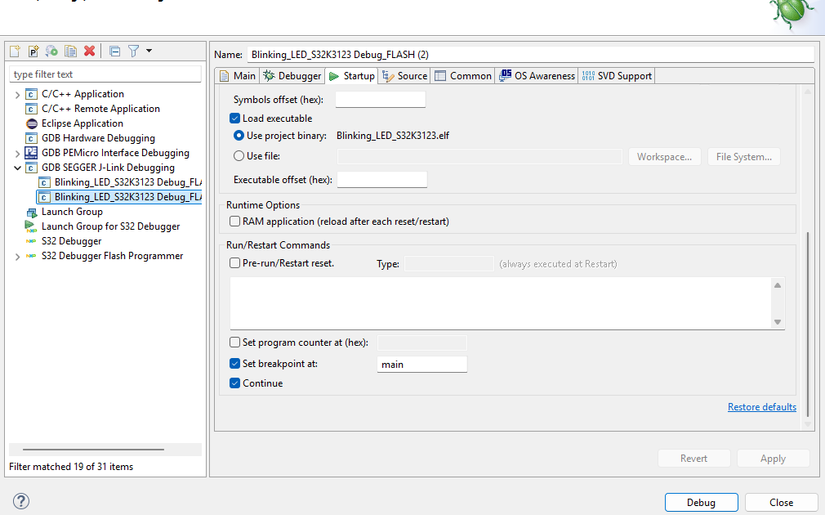825x515 pixels.
Task: Click S32 Debugger Flash Programmer icon
Action: pos(32,256)
